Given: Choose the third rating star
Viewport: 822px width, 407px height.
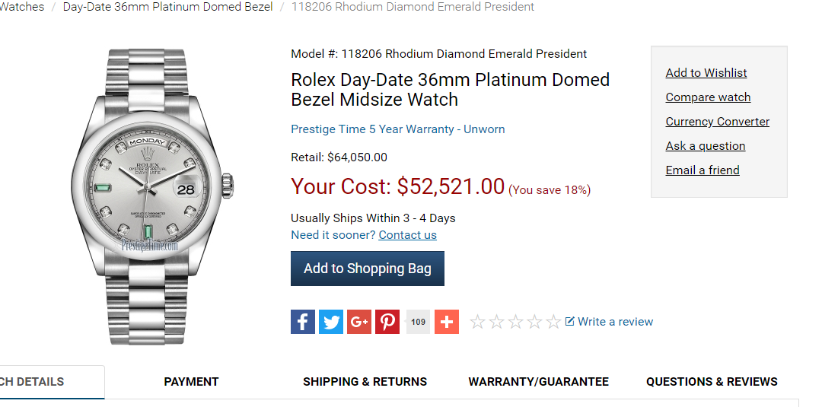Looking at the screenshot, I should pyautogui.click(x=515, y=322).
